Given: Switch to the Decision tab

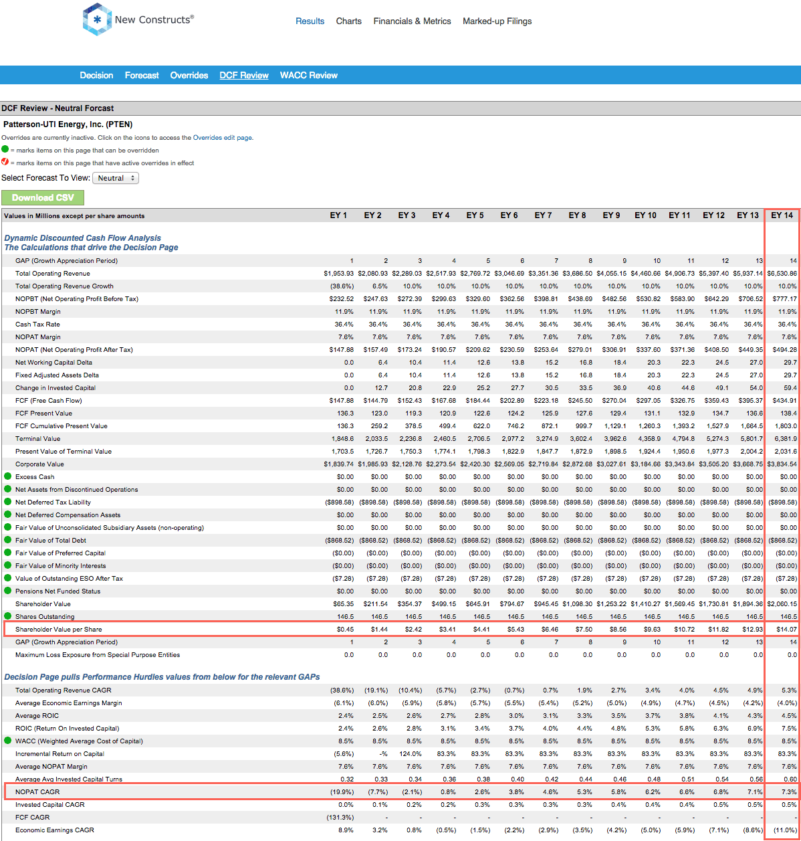Looking at the screenshot, I should coord(97,76).
